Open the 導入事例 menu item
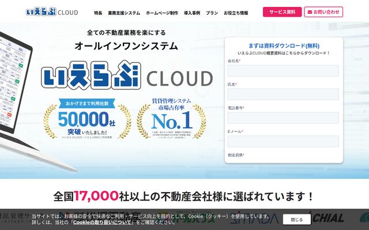 click(x=192, y=13)
